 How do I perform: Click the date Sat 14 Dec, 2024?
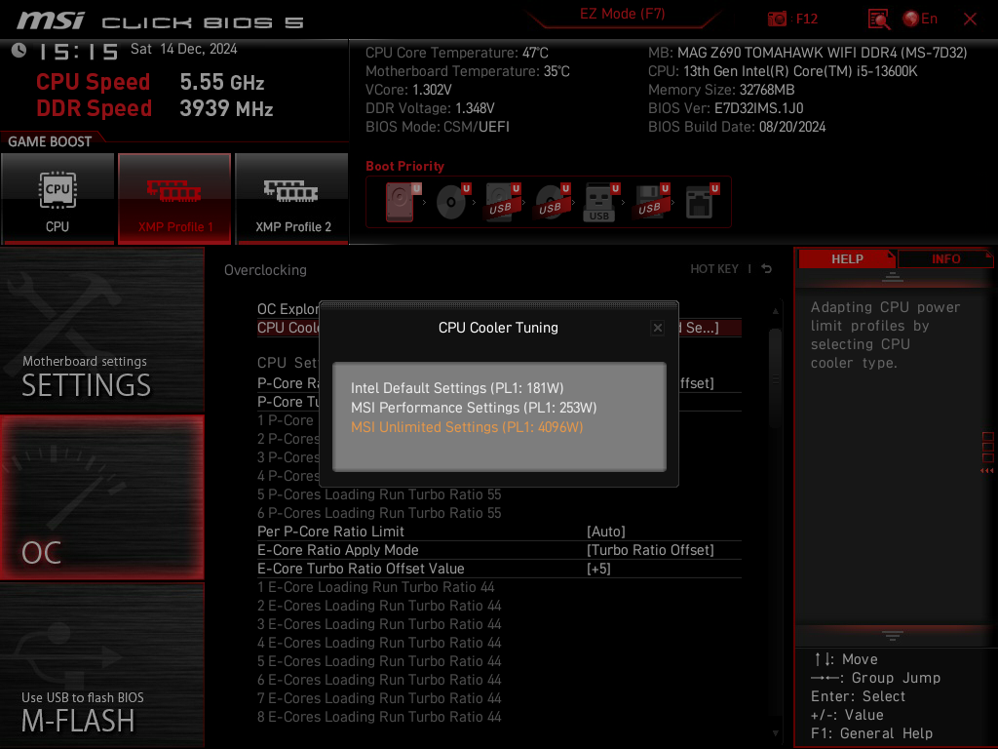[183, 49]
